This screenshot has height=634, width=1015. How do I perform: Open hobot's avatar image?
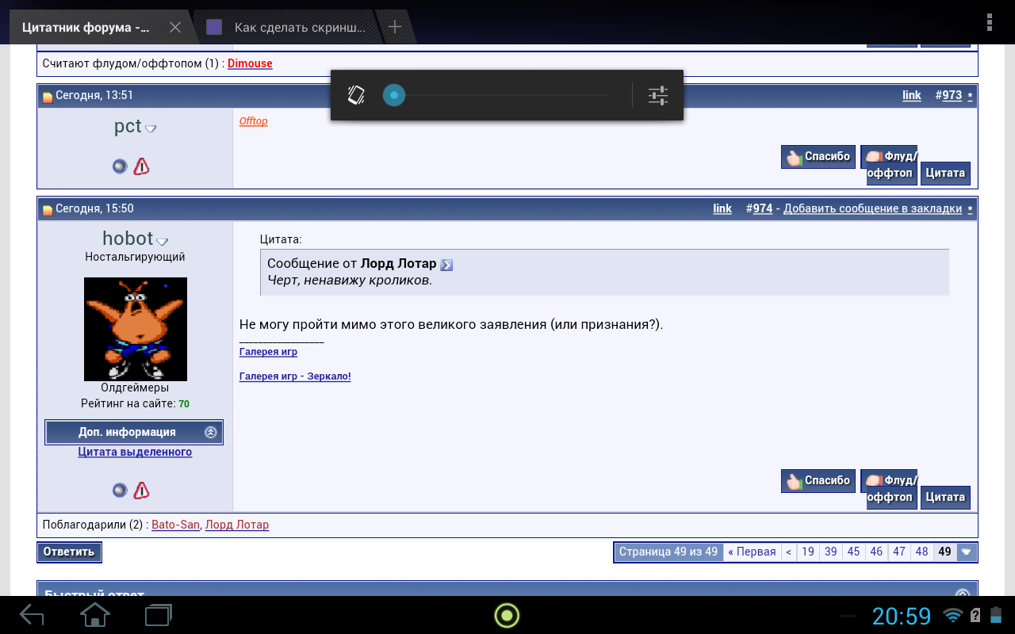coord(136,329)
